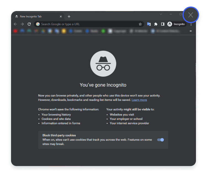Show the side panel
Viewport: 207px width, 177px height.
click(163, 24)
